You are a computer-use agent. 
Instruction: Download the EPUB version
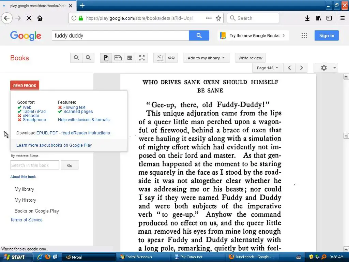[42, 133]
